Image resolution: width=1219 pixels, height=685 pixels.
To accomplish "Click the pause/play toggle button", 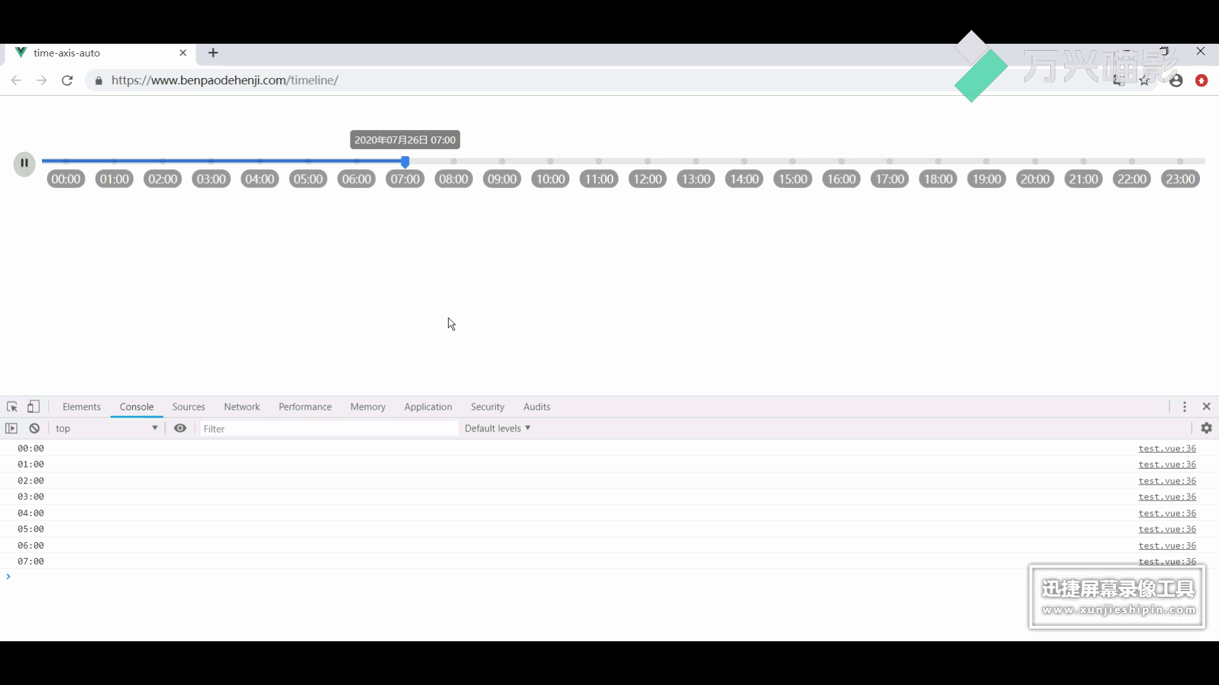I will pyautogui.click(x=23, y=163).
